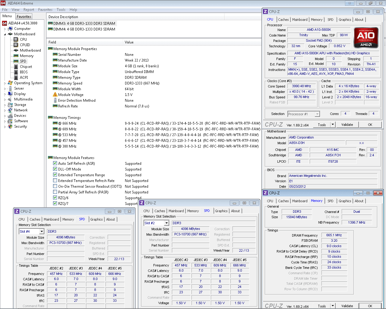The image size is (386, 309).
Task: Open the Tools dropdown arrow in CPU-Z CPU window
Action: tap(333, 125)
